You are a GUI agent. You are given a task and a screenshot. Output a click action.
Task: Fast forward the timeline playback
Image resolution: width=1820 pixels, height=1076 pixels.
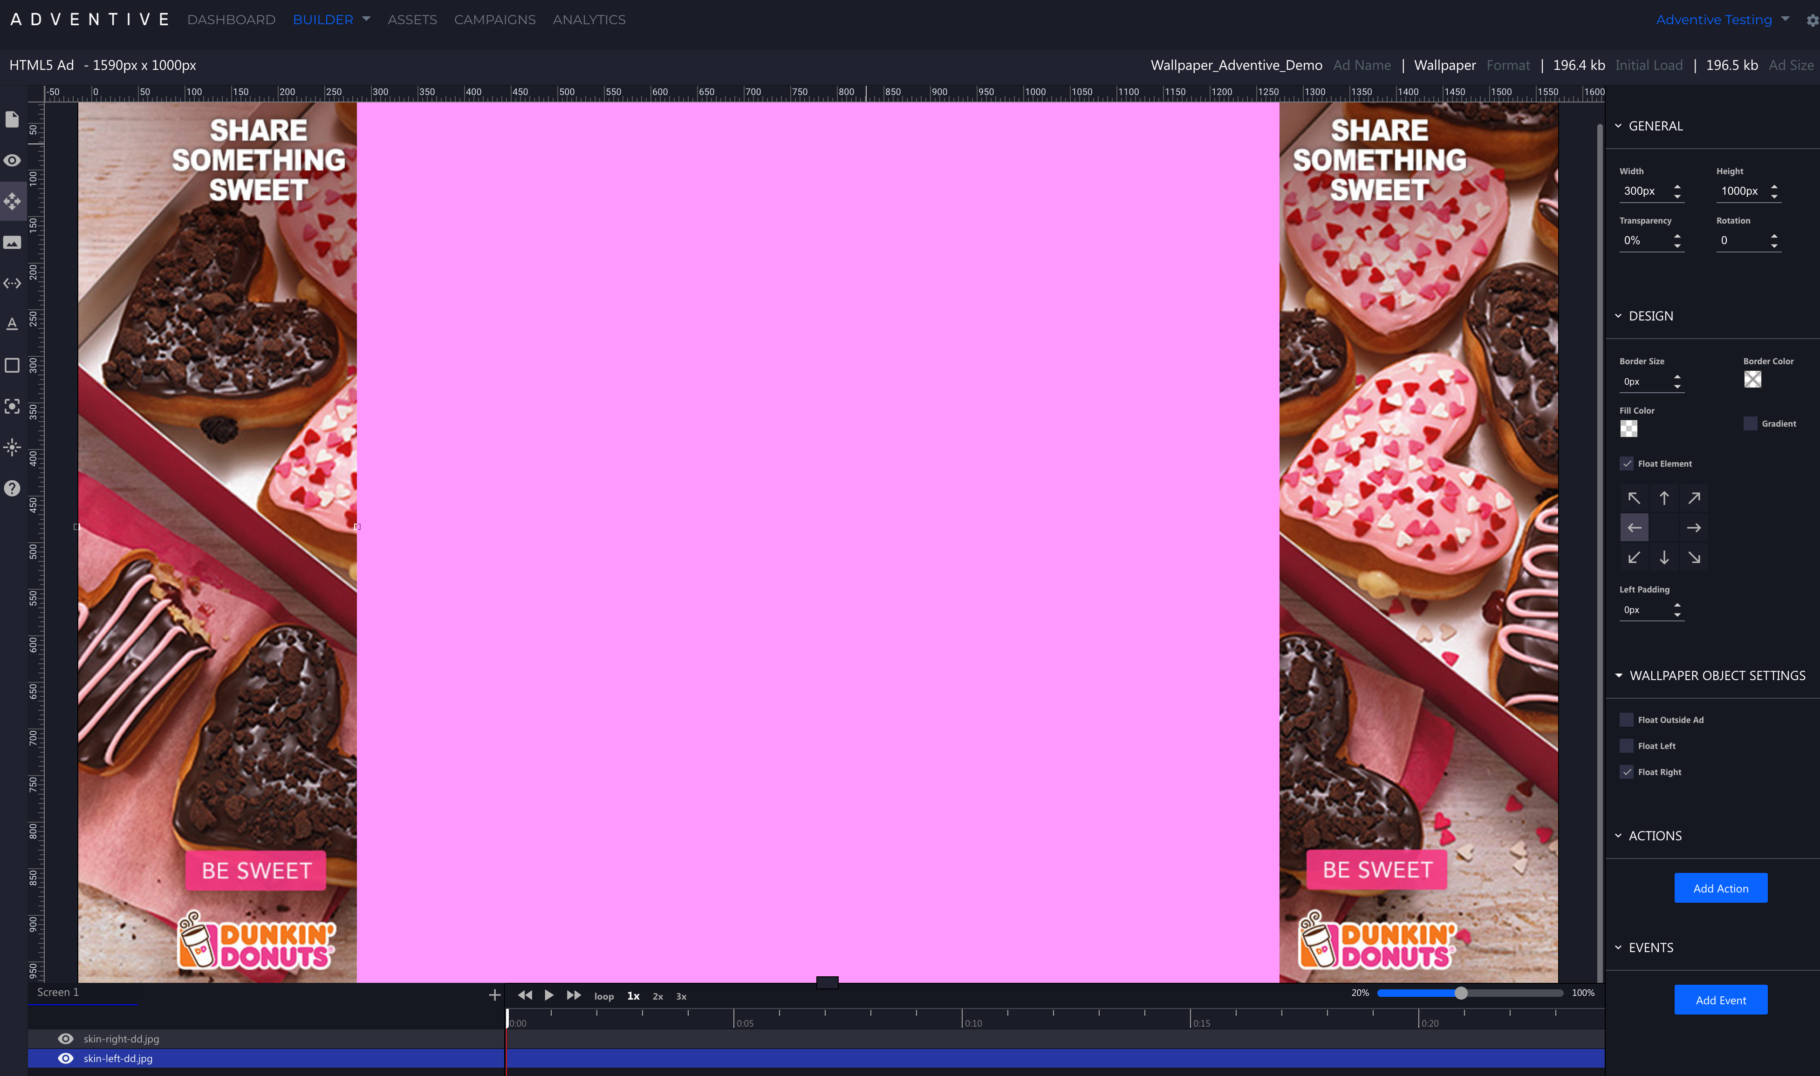[574, 995]
